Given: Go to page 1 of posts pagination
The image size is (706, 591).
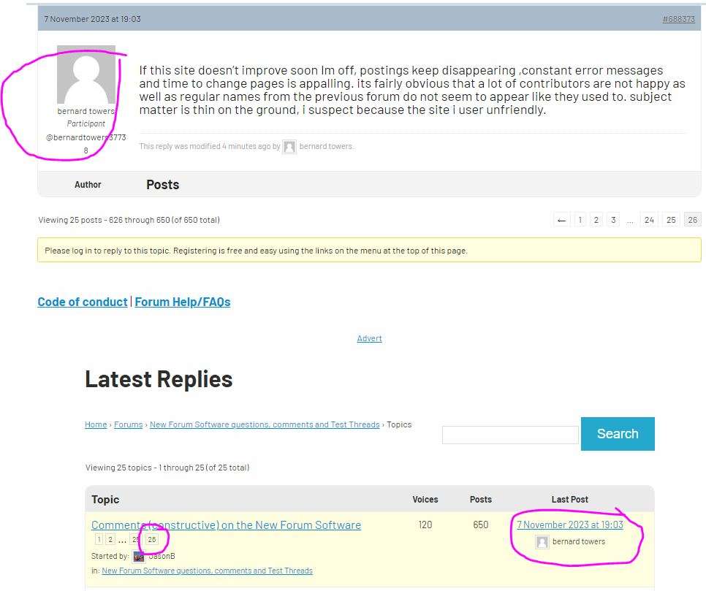Looking at the screenshot, I should tap(580, 220).
